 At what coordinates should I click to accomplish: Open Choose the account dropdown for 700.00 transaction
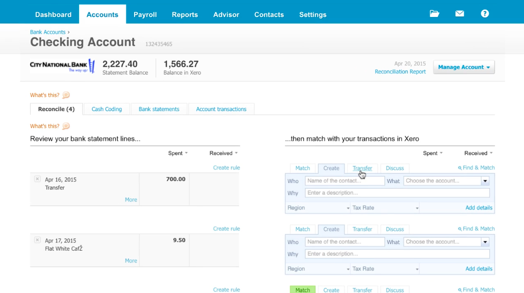click(x=447, y=181)
